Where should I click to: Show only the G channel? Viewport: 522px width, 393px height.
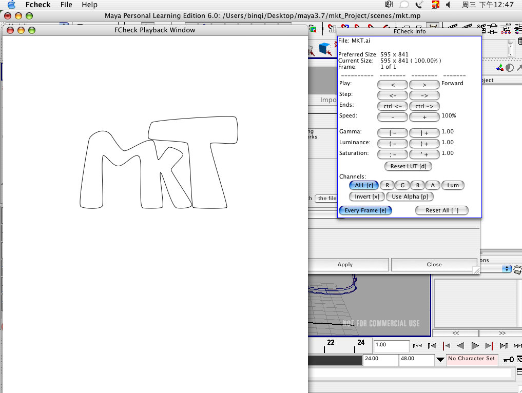pyautogui.click(x=402, y=185)
